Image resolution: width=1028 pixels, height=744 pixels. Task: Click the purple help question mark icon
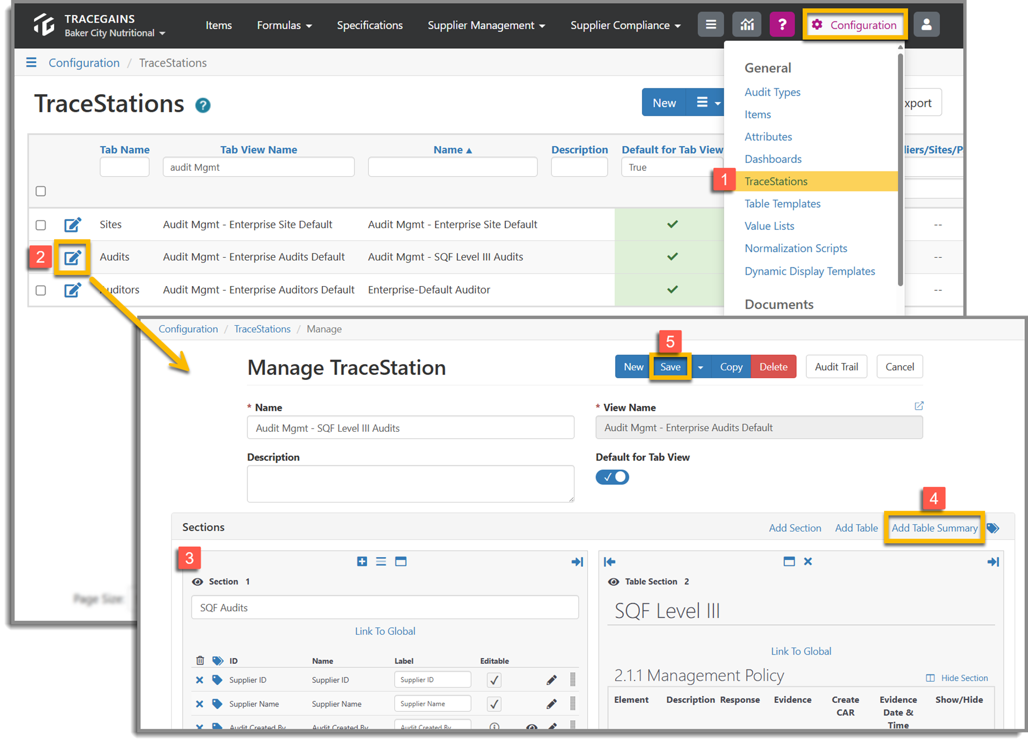(x=782, y=25)
